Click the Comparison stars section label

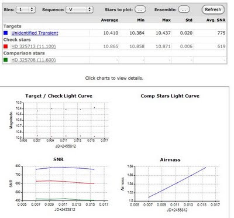(x=24, y=53)
